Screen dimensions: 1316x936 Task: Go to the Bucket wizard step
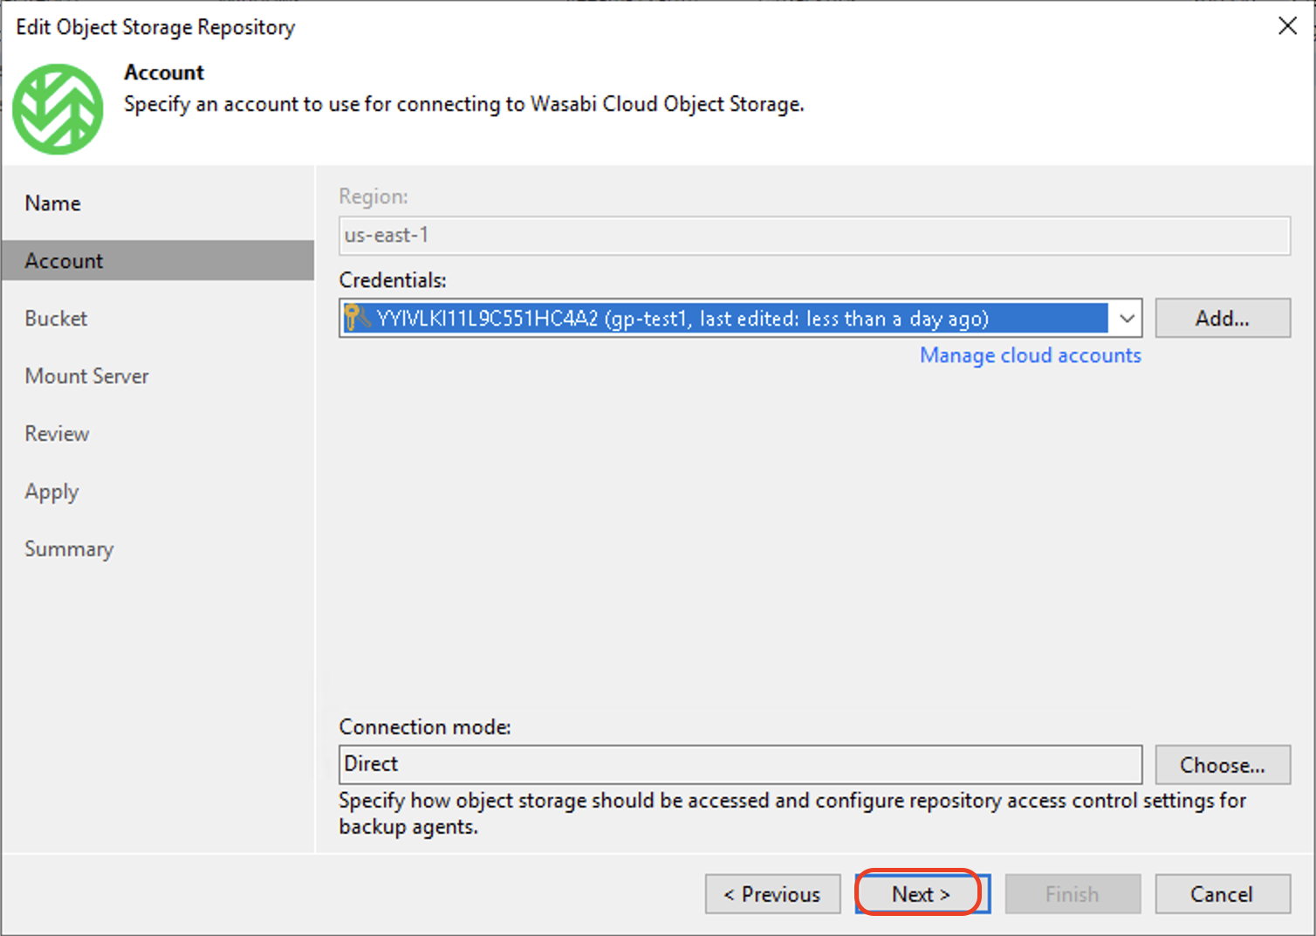[x=57, y=319]
